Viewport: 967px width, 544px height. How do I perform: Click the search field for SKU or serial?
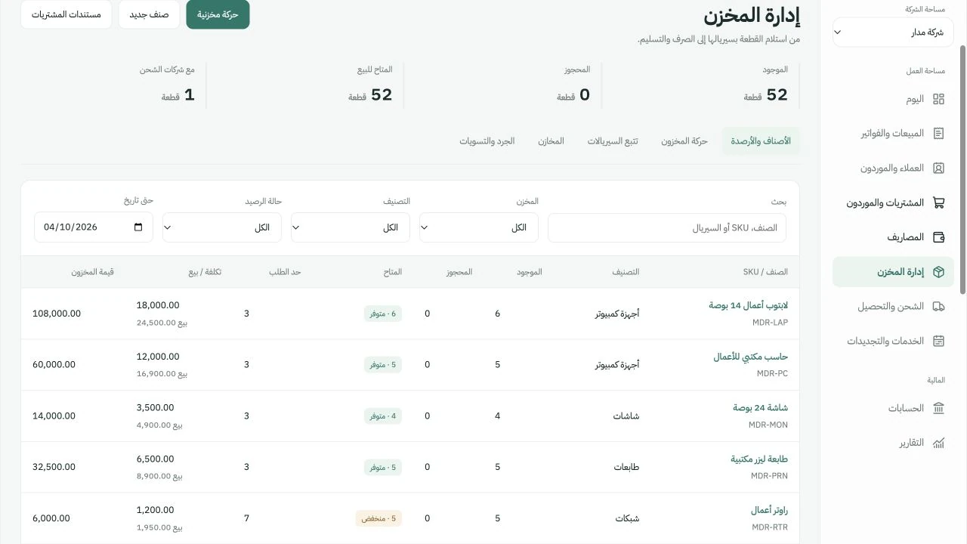point(667,227)
